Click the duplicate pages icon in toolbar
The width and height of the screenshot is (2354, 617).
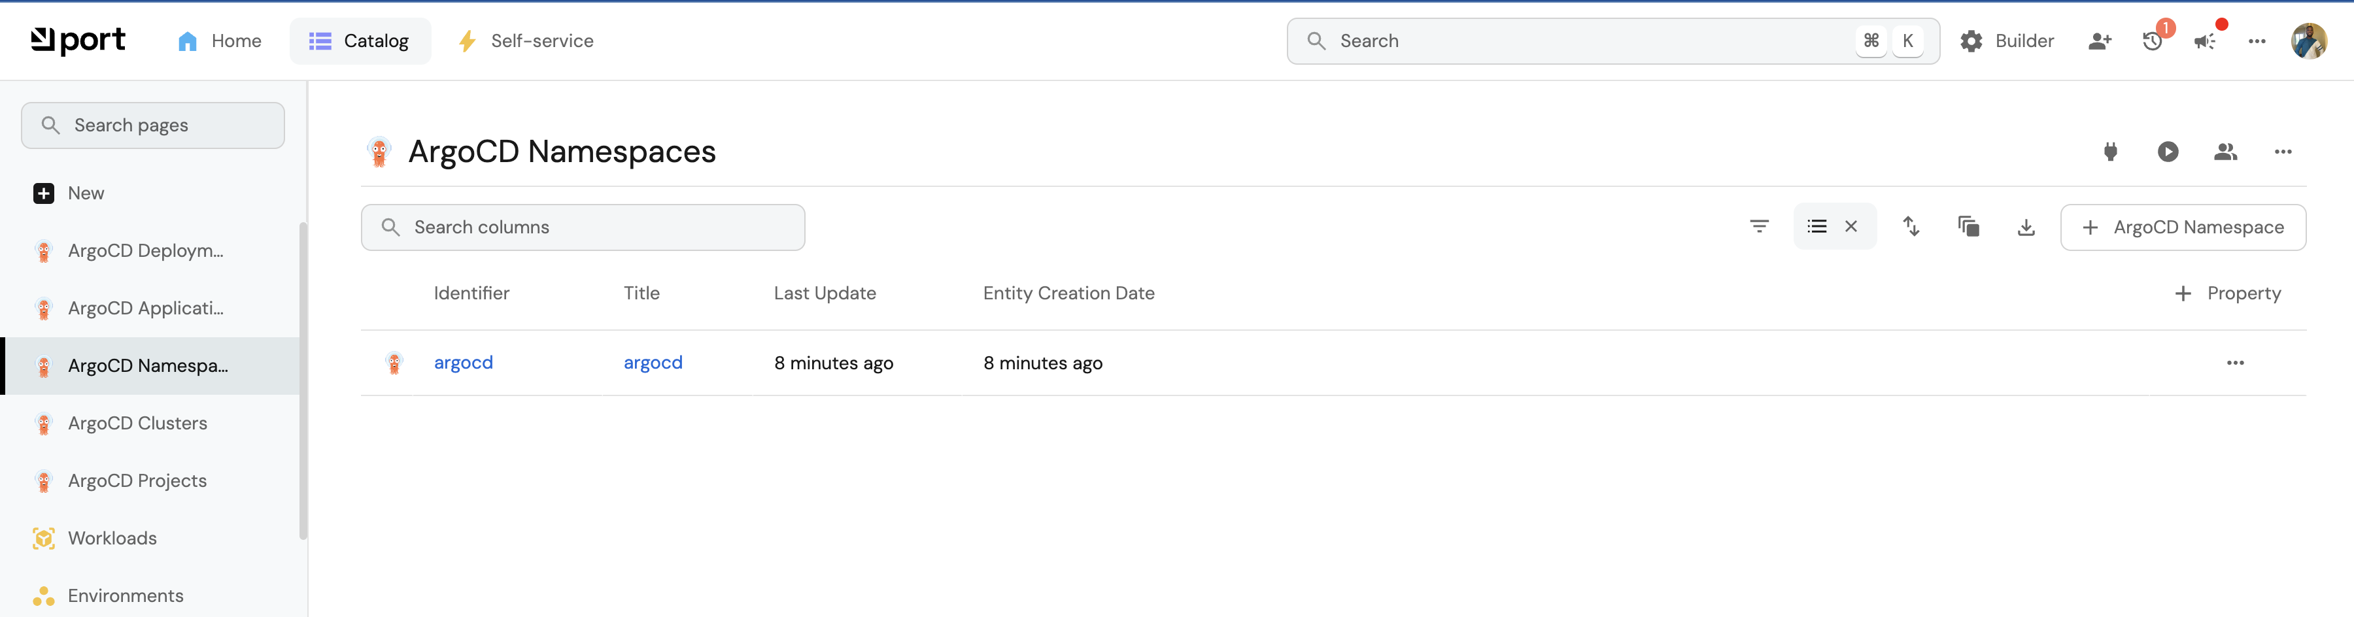1968,227
